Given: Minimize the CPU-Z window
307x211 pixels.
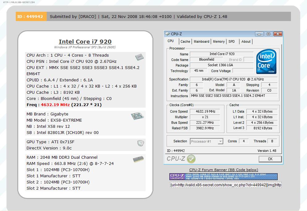Looking at the screenshot, I should point(259,34).
